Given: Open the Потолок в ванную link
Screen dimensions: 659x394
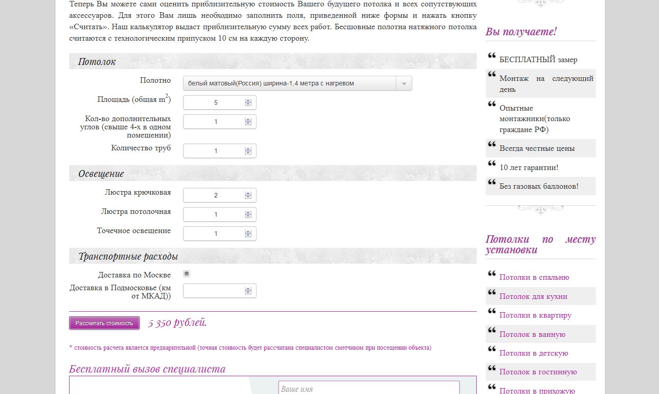Looking at the screenshot, I should pos(532,335).
